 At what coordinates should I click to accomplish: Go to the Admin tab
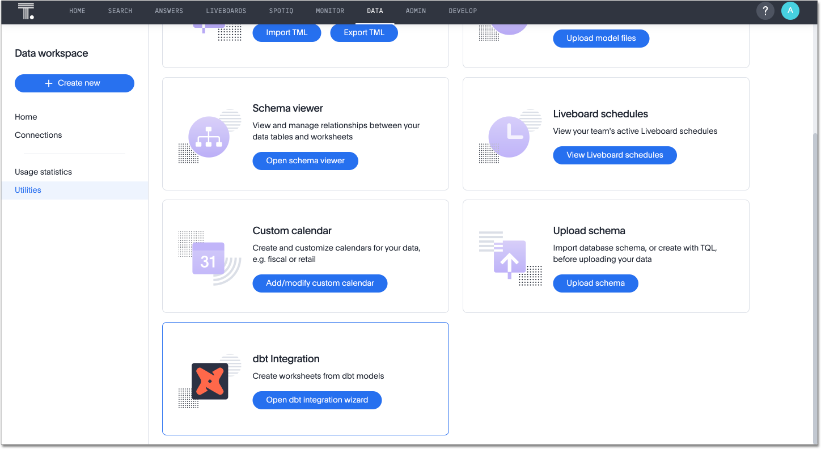click(x=416, y=11)
